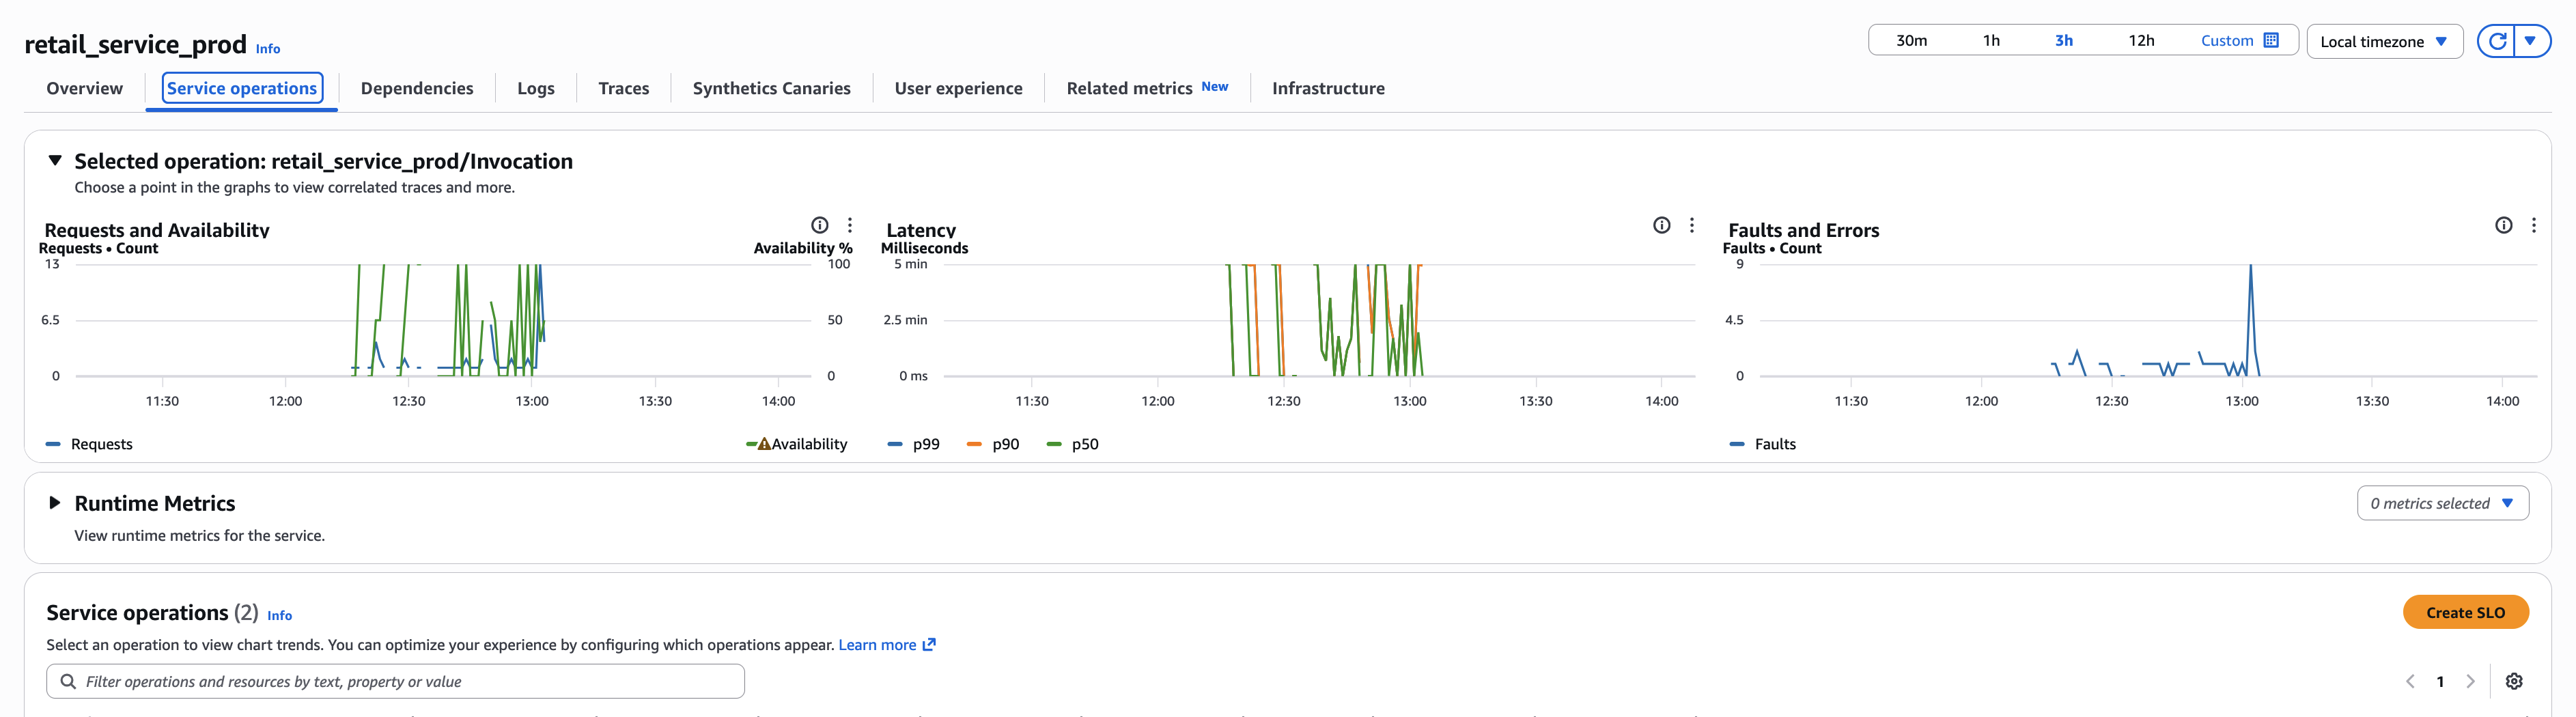Open Faults and Errors chart options menu
This screenshot has width=2576, height=717.
(2534, 225)
